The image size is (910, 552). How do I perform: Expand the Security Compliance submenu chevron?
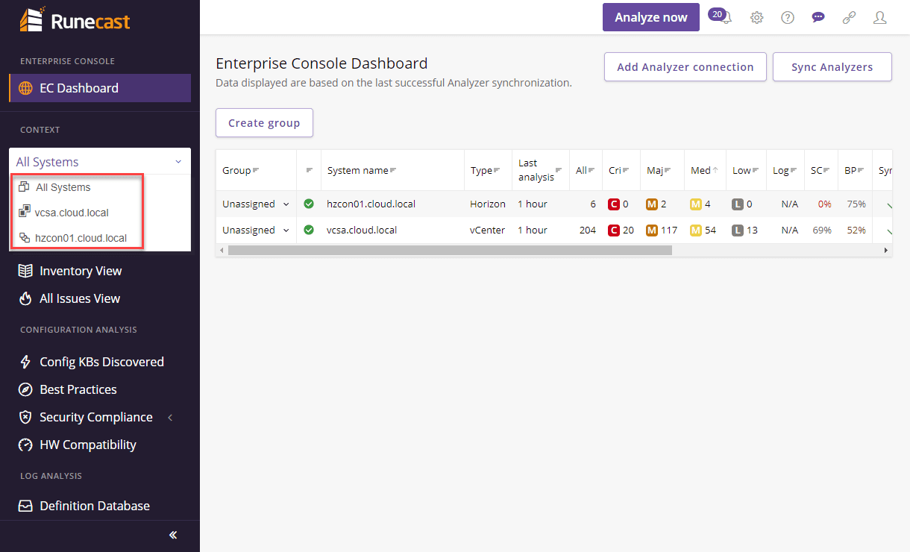170,418
